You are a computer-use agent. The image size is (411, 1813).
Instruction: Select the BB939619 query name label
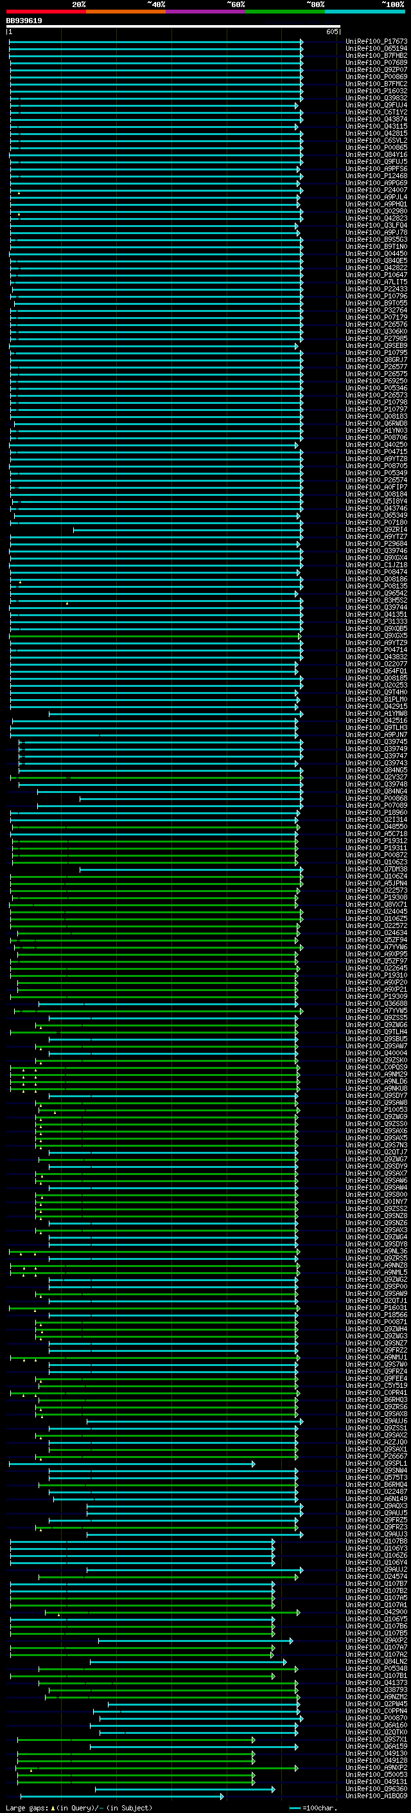(x=24, y=21)
